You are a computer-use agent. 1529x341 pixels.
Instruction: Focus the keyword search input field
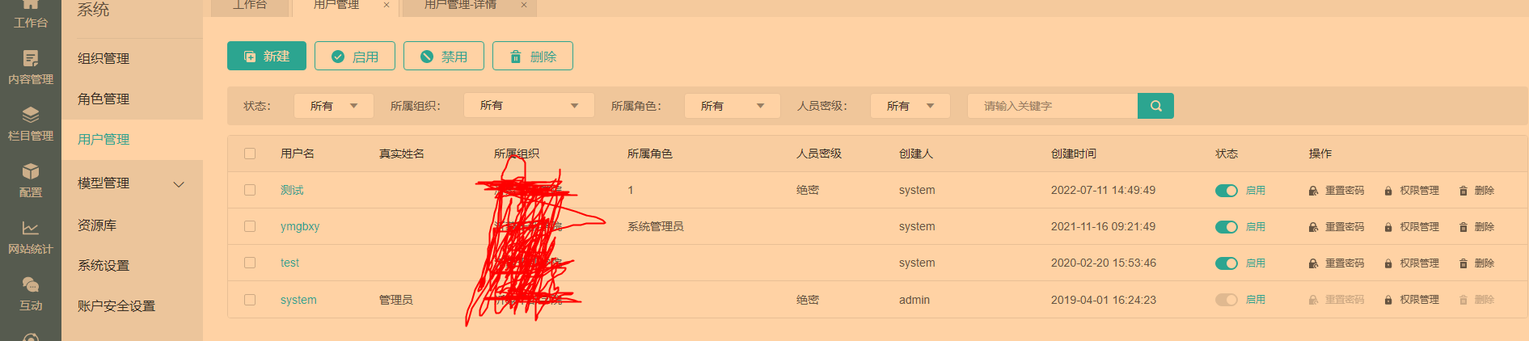coord(1052,106)
